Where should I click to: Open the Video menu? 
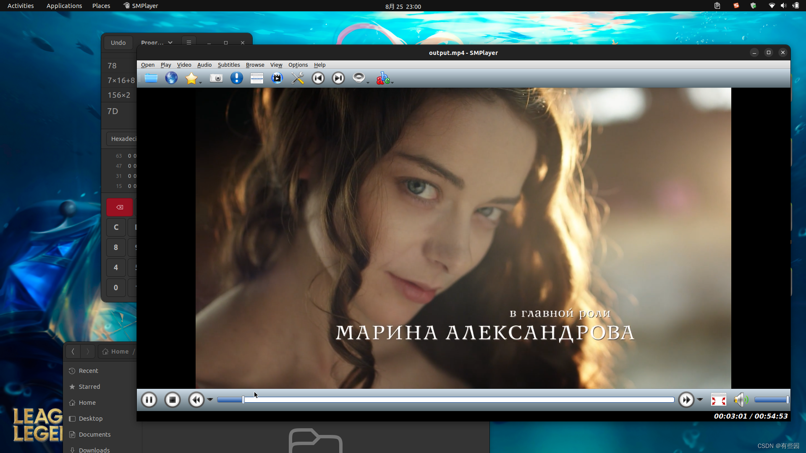[184, 65]
